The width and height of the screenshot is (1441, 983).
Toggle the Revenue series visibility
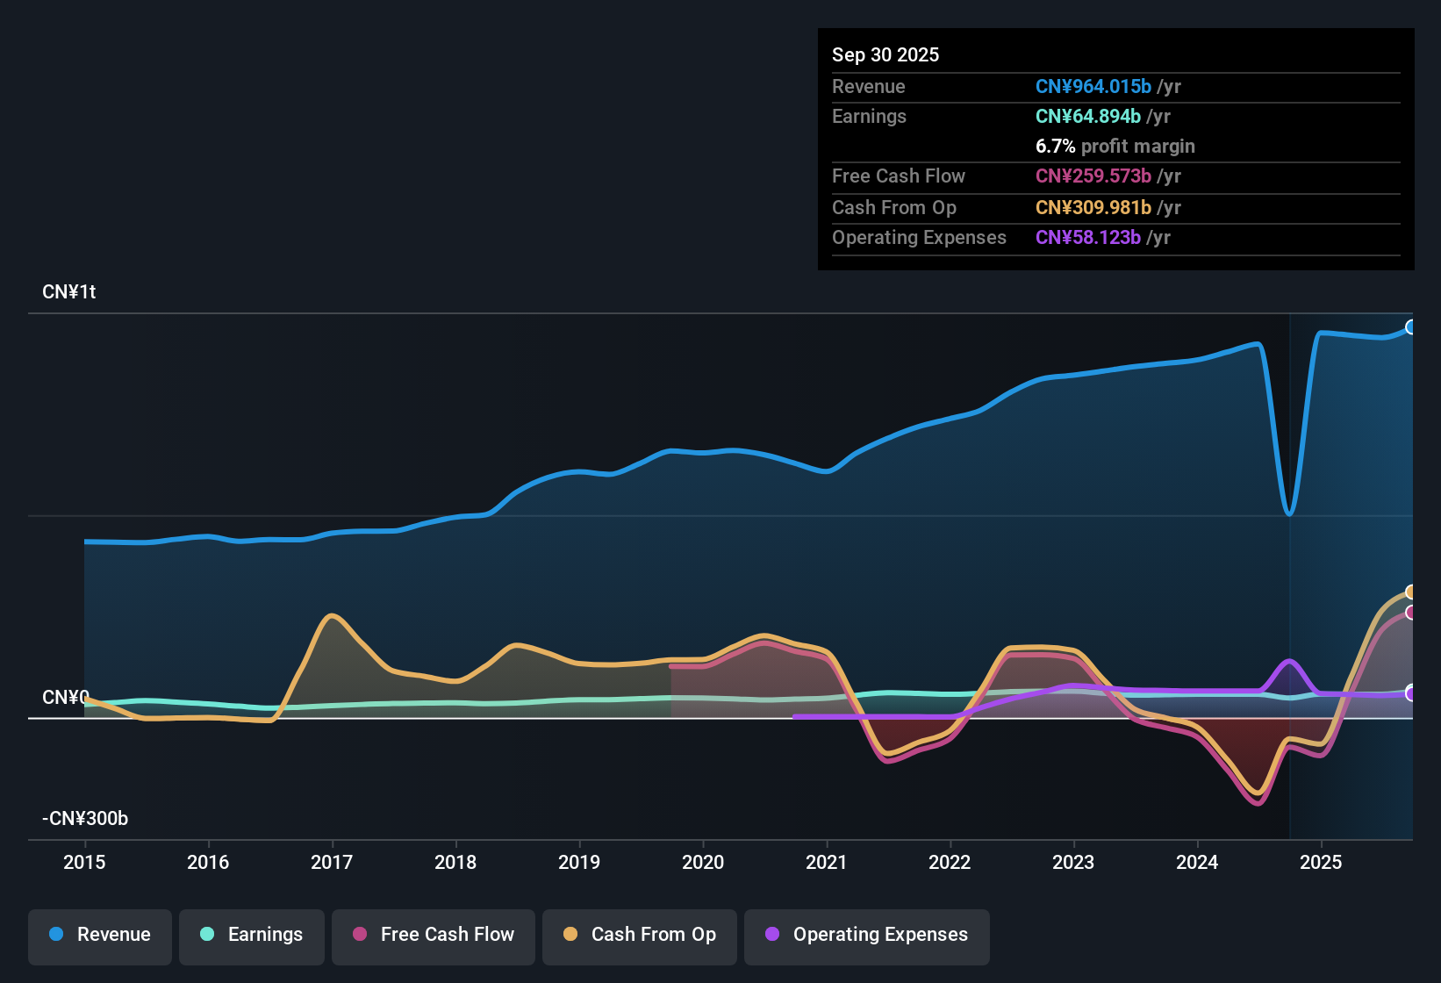(99, 935)
